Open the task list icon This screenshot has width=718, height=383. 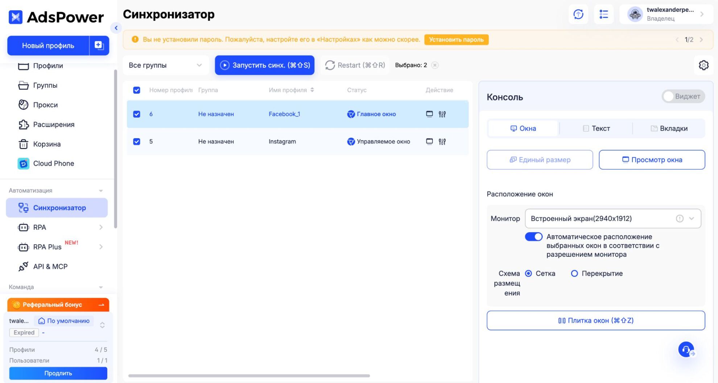604,15
